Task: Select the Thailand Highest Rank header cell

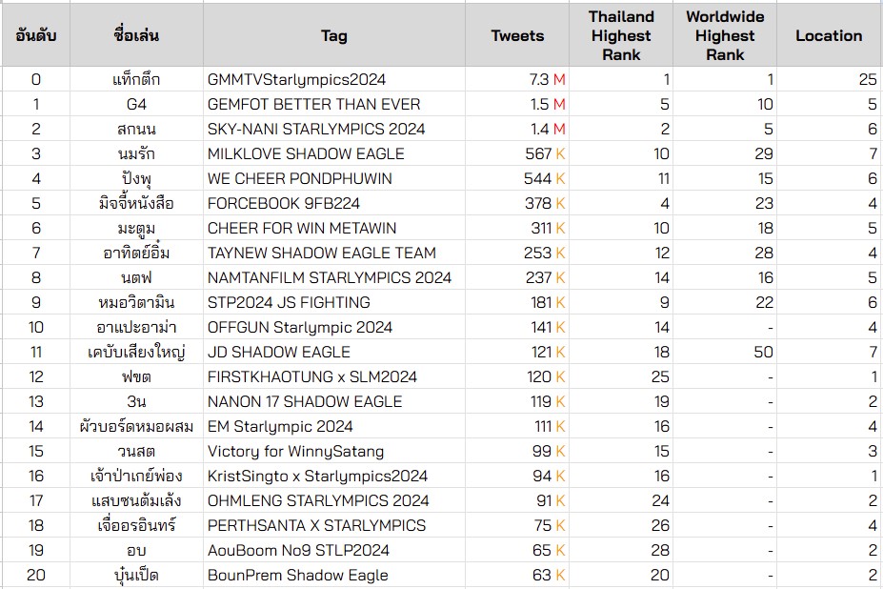Action: tap(621, 35)
